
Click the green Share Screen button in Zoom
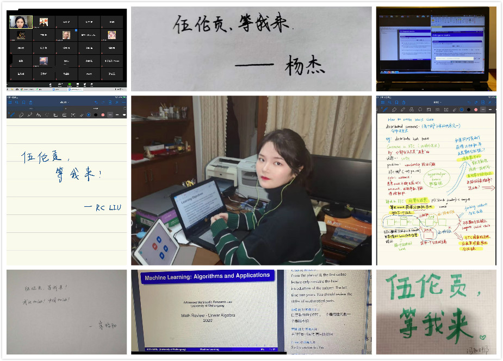(69, 85)
